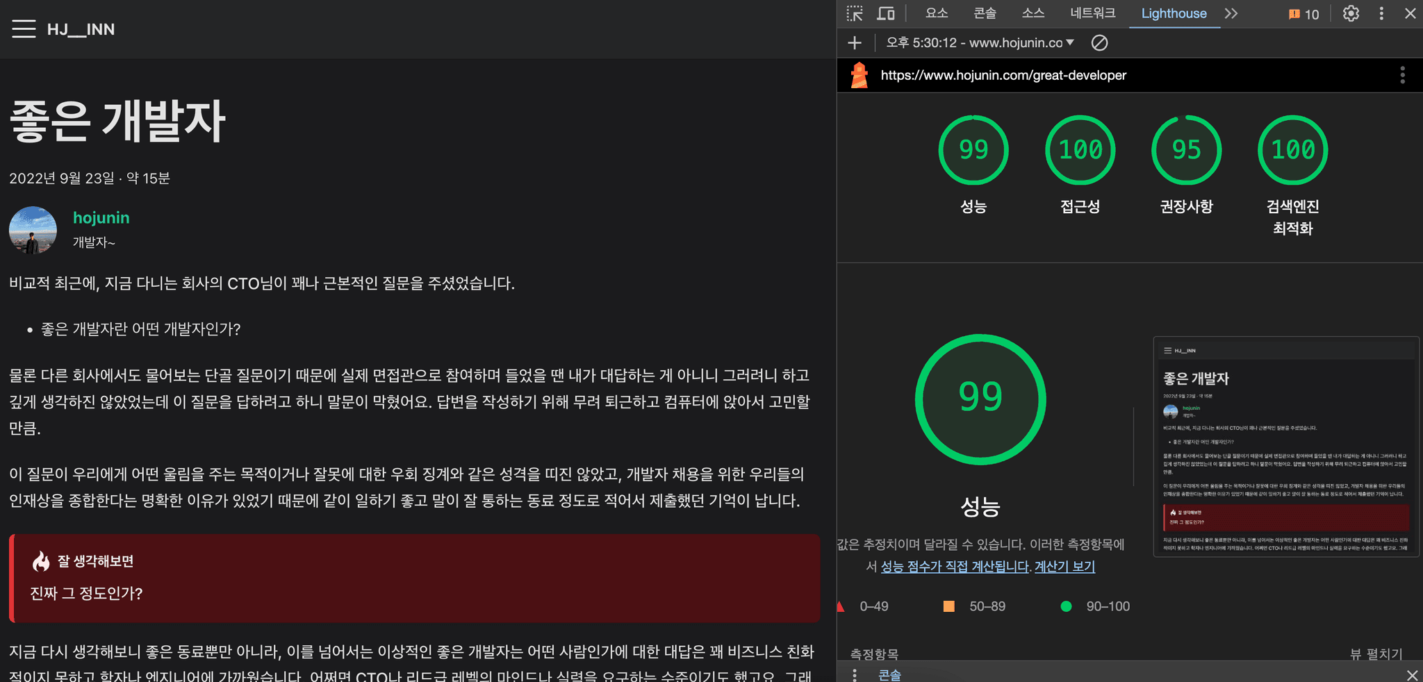
Task: Open DevTools three-dot customize menu
Action: (1381, 13)
